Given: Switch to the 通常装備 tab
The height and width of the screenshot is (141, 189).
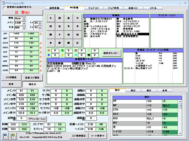Looking at the screenshot, I should (x=54, y=8).
